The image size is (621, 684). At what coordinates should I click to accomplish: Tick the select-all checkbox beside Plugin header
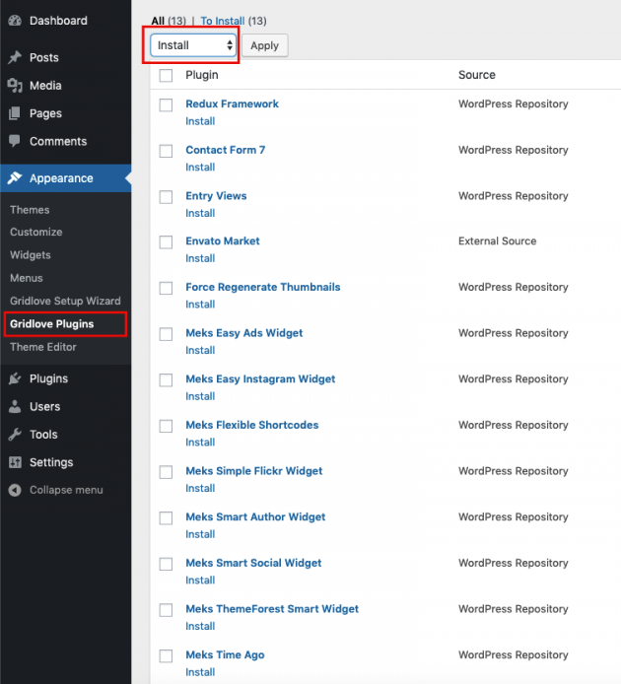tap(166, 75)
